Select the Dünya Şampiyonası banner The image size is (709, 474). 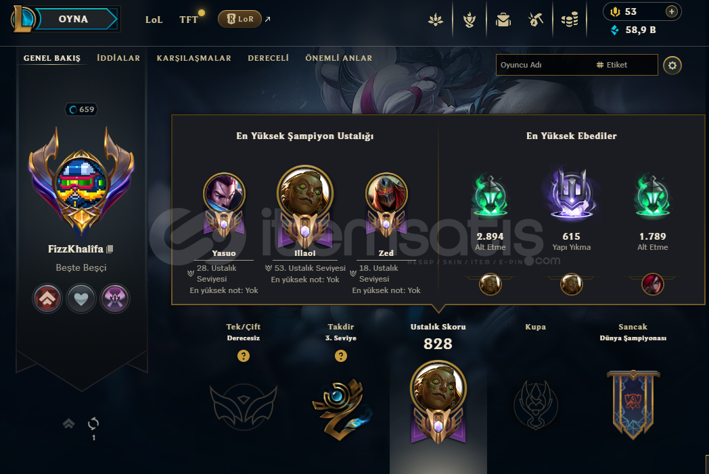coord(633,404)
